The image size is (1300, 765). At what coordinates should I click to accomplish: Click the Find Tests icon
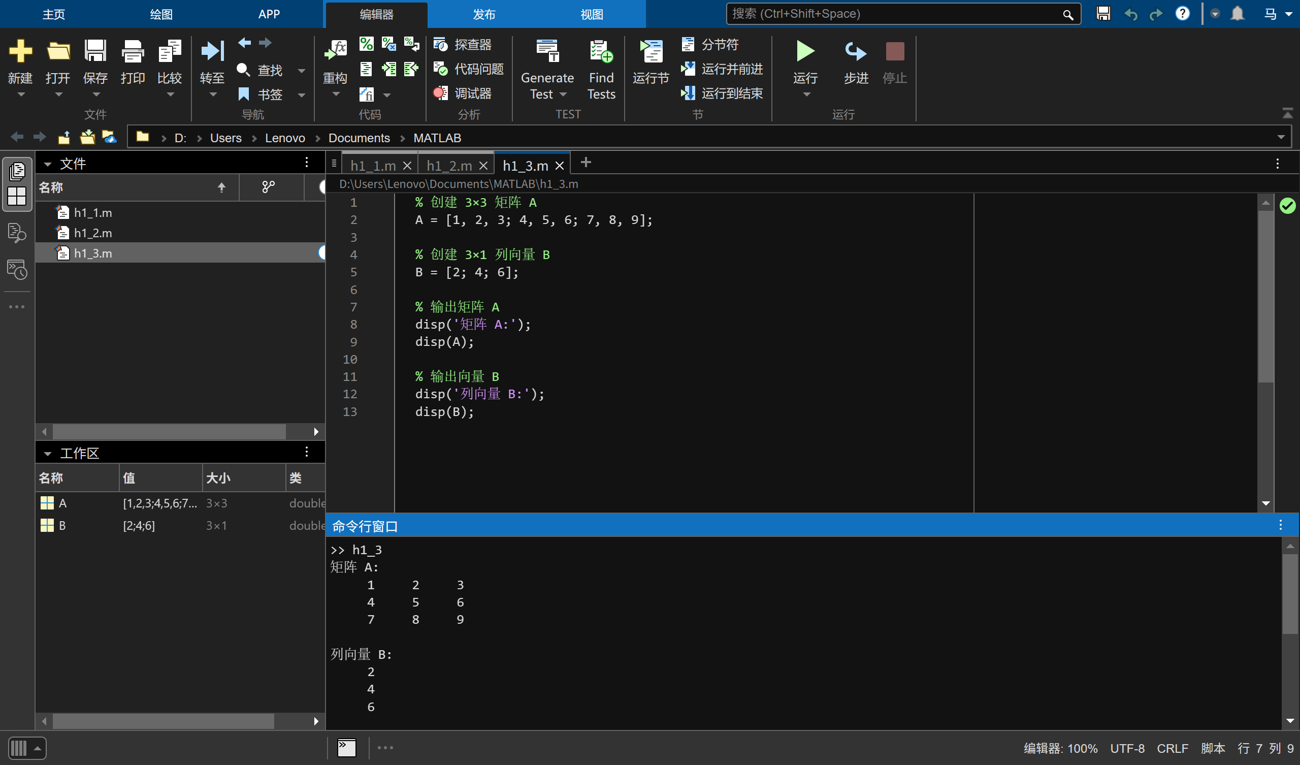pos(601,52)
